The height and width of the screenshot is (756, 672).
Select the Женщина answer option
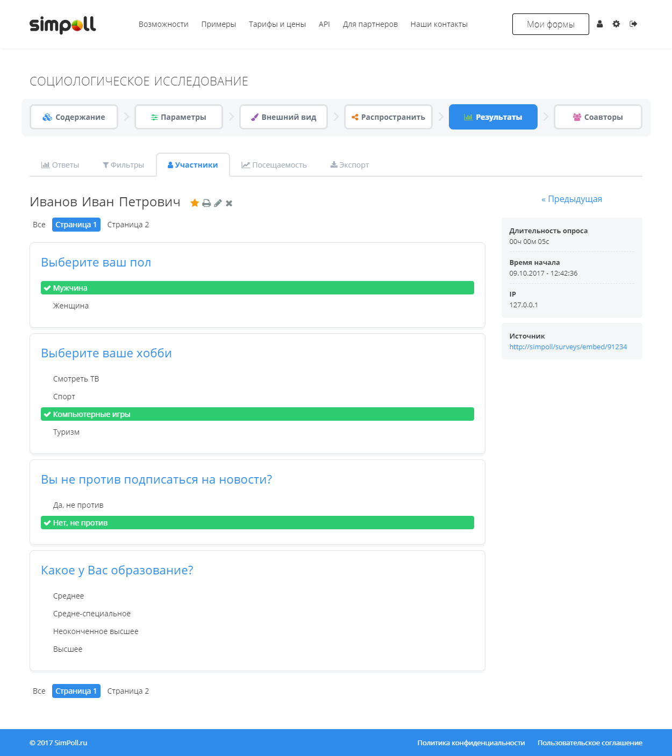(x=71, y=306)
